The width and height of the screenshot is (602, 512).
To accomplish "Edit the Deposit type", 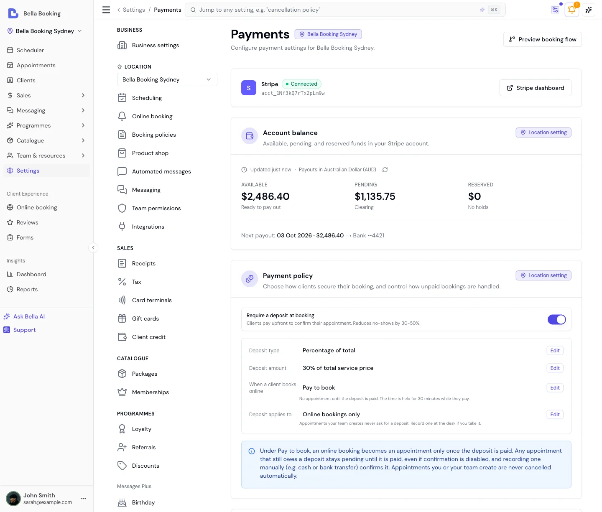I will click(555, 351).
